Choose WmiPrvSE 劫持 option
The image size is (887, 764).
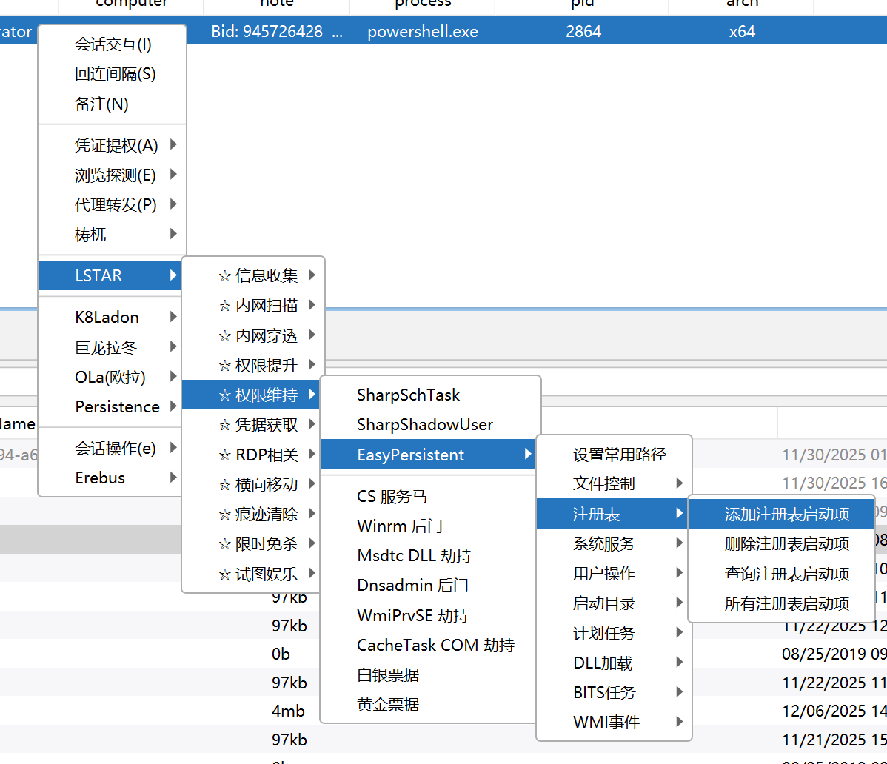click(428, 615)
